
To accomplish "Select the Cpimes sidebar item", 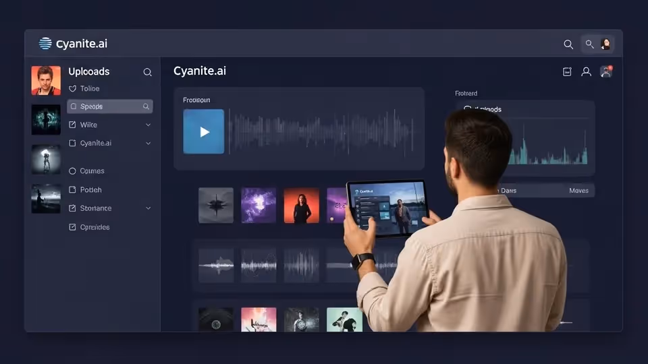I will click(x=92, y=171).
